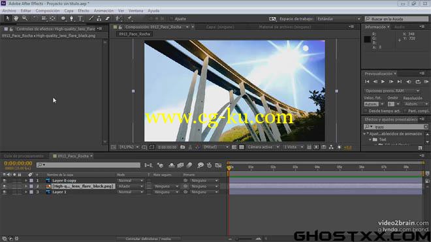Expand Layer 0 copy properties
This screenshot has width=431, height=242.
26,181
